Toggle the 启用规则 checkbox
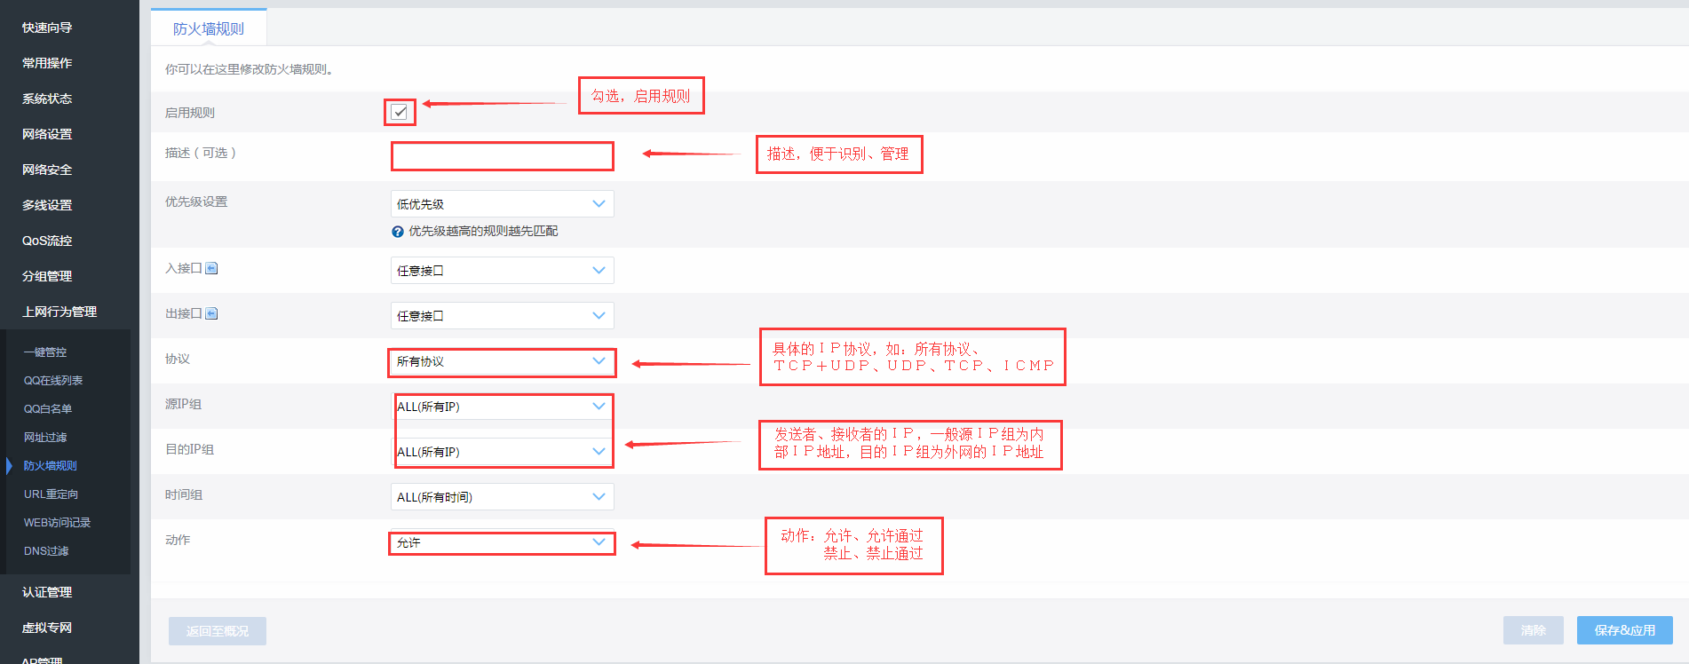The height and width of the screenshot is (664, 1689). [x=400, y=112]
